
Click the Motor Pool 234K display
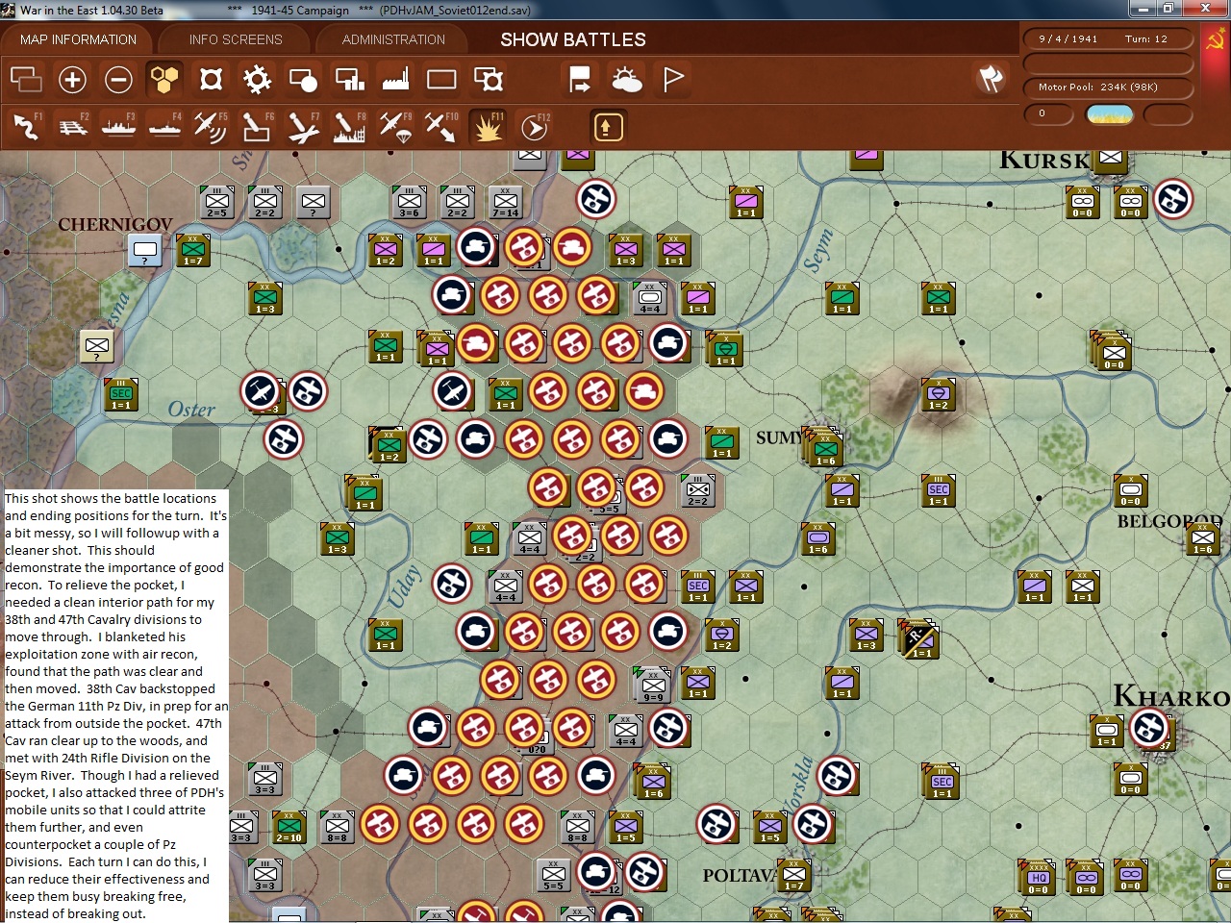coord(1107,87)
